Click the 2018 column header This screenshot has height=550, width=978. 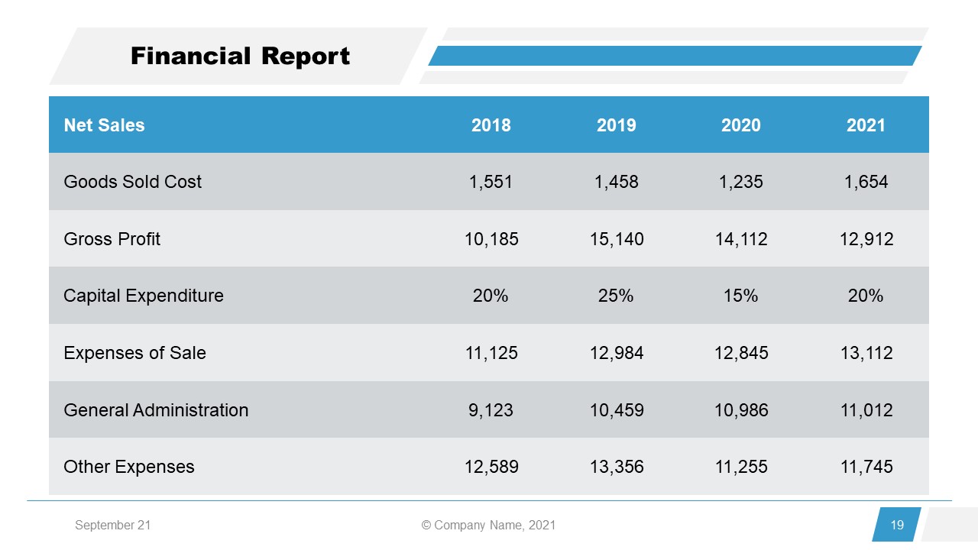pos(491,125)
